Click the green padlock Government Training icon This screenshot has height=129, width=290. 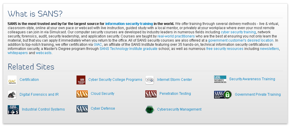pyautogui.click(x=223, y=95)
